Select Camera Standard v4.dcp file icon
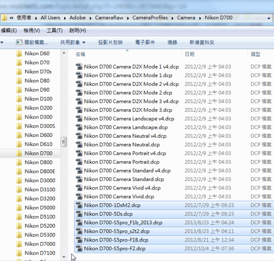 [x=79, y=171]
